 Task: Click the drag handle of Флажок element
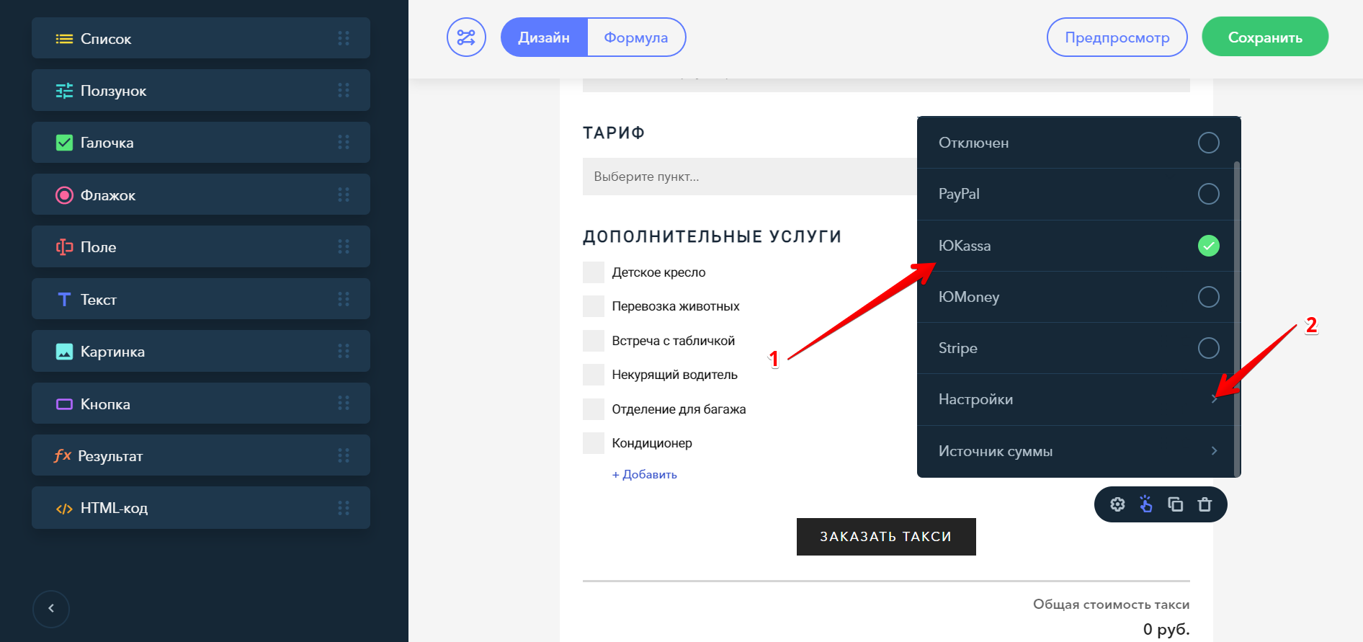(x=344, y=195)
